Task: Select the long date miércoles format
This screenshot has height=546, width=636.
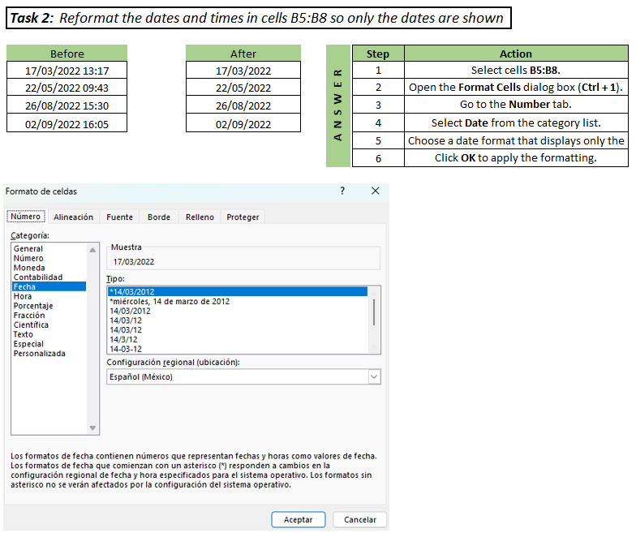Action: click(238, 302)
